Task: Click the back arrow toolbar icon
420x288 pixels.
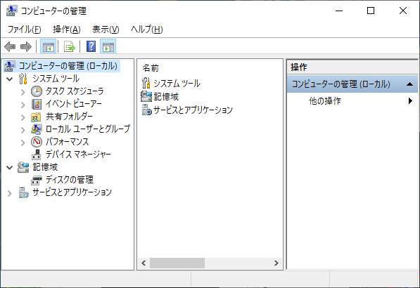Action: [x=10, y=46]
